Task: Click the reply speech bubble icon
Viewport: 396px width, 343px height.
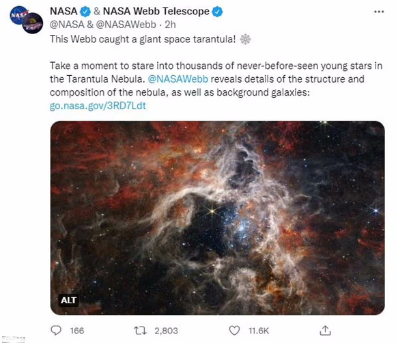Action: 56,331
